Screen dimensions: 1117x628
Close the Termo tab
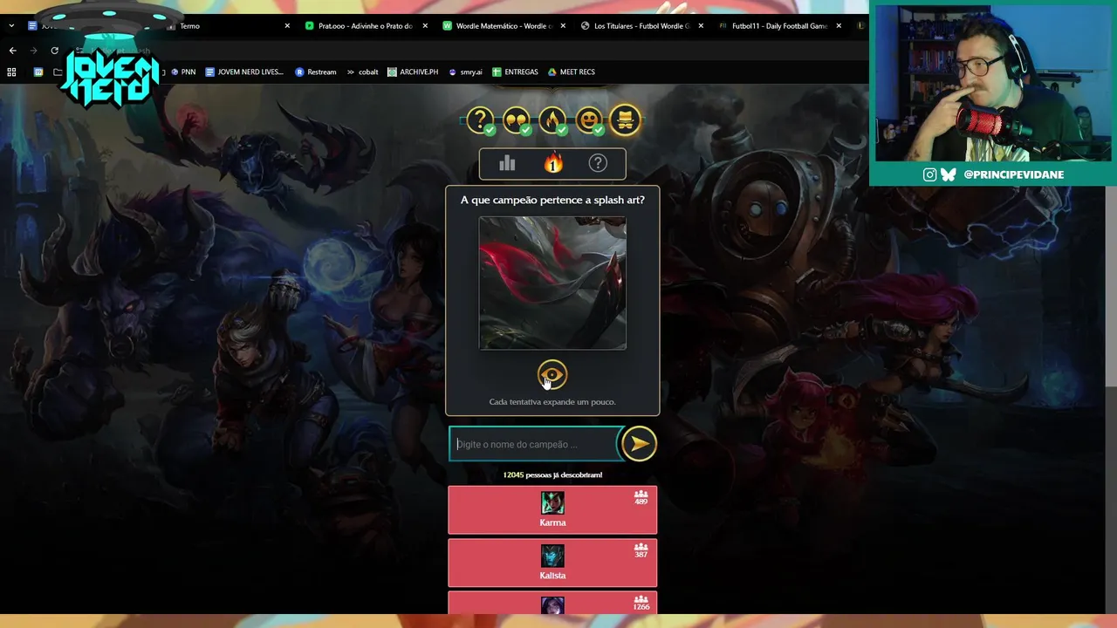coord(287,26)
